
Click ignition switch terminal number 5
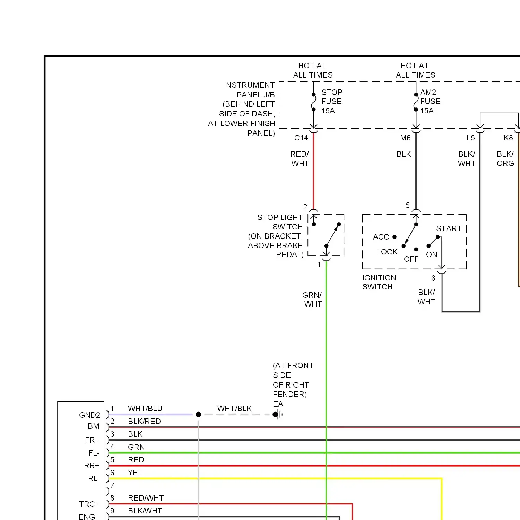408,206
